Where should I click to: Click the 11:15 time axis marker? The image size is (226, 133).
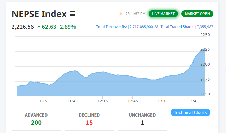click(x=42, y=101)
